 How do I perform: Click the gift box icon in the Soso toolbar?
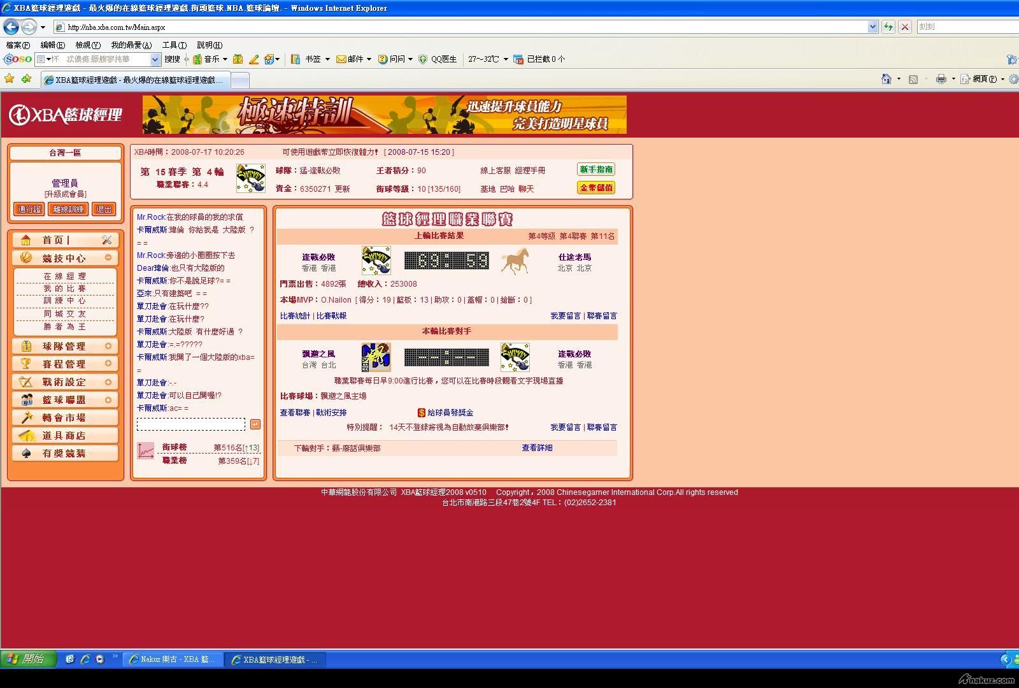pos(238,59)
